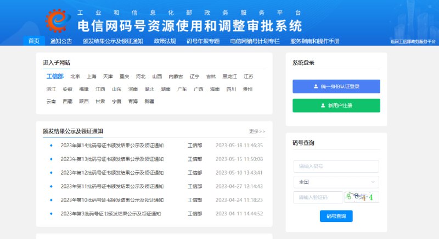The width and height of the screenshot is (439, 239).
Task: Open the 首页 tab
Action: pos(34,41)
